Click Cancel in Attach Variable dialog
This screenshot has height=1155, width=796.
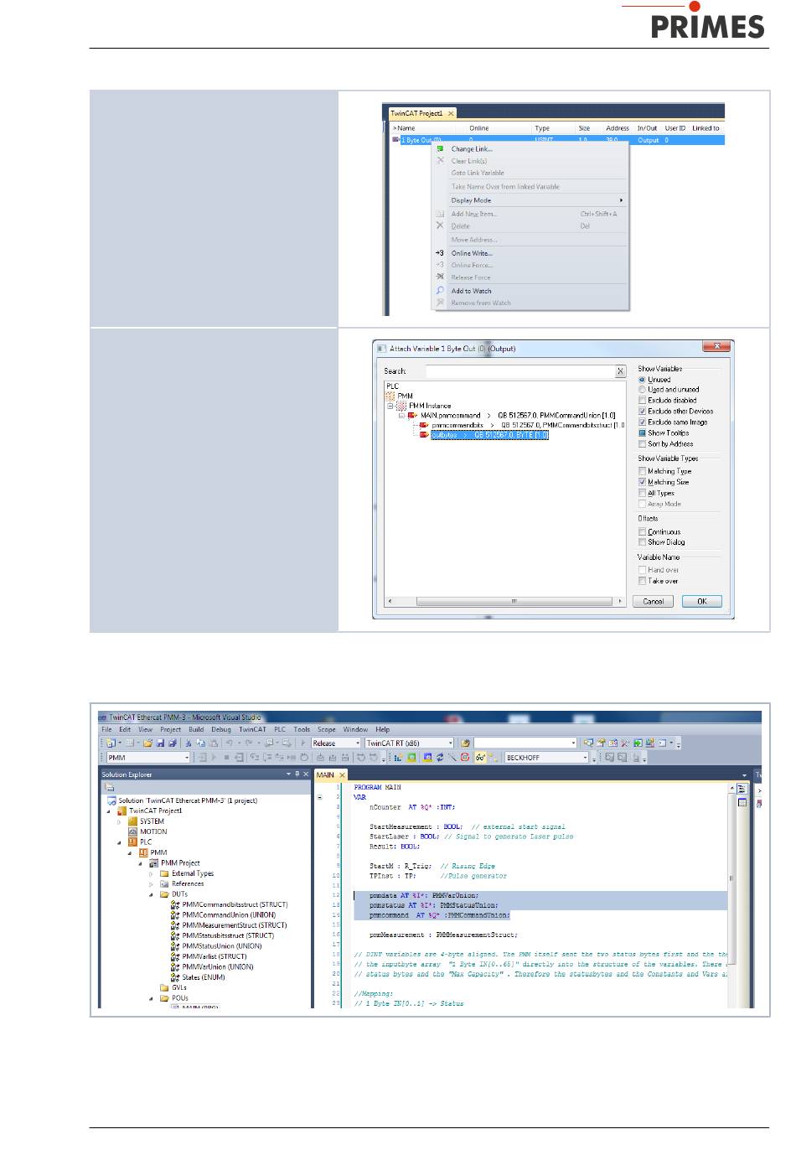[x=654, y=601]
